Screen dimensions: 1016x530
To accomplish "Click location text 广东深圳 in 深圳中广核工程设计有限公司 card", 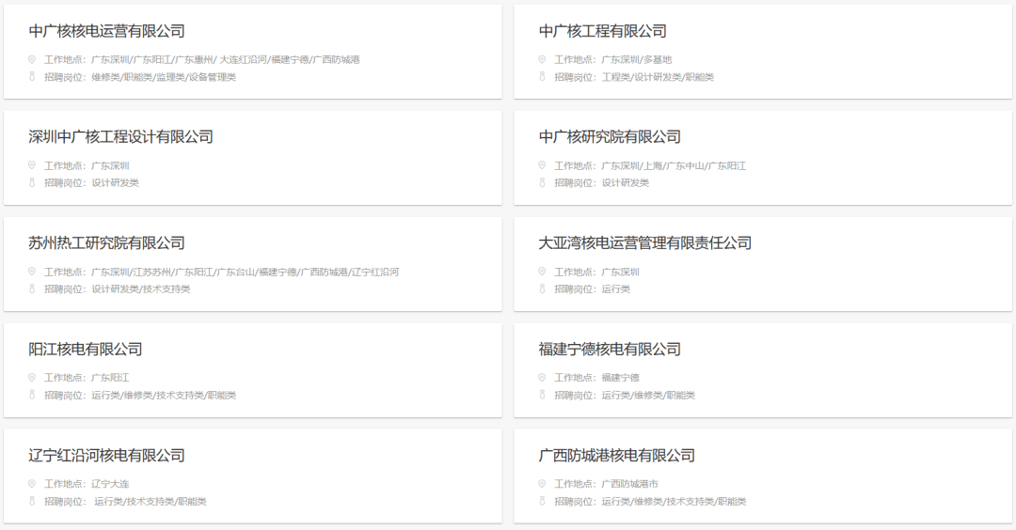I will 110,165.
